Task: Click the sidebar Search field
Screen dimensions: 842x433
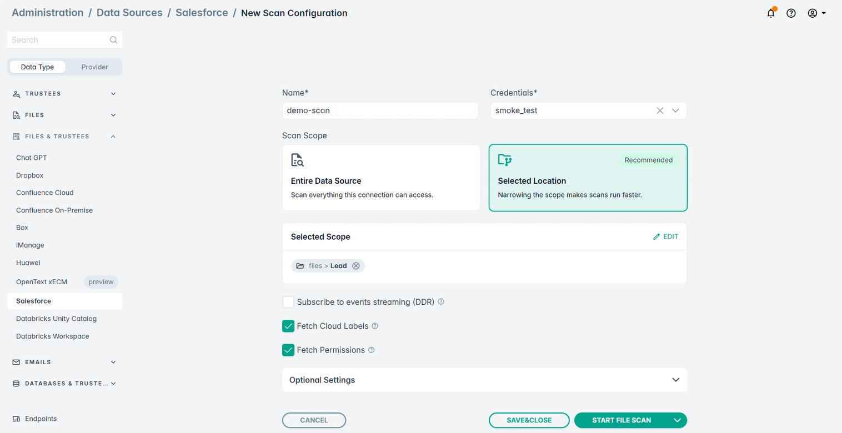Action: click(64, 40)
